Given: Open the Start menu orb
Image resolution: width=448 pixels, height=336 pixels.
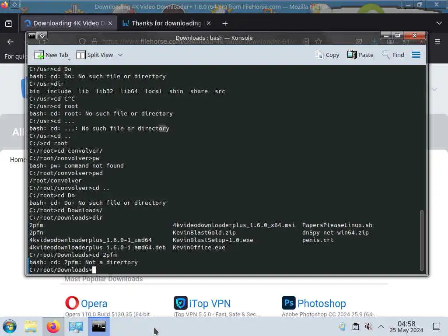Looking at the screenshot, I should click(x=10, y=326).
